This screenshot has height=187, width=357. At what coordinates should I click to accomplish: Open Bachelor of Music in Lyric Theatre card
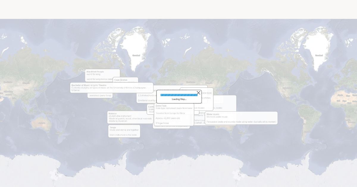(x=89, y=85)
